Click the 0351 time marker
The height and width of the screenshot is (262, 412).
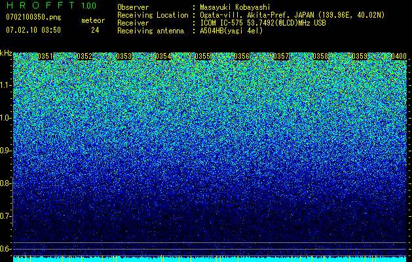(45, 56)
